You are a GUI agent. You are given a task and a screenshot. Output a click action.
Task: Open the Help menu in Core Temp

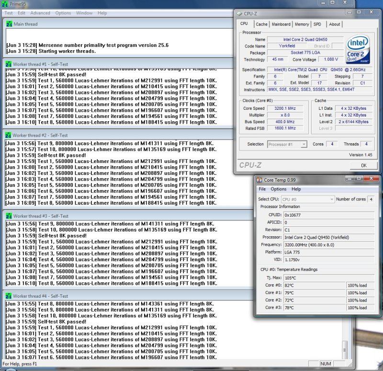296,189
